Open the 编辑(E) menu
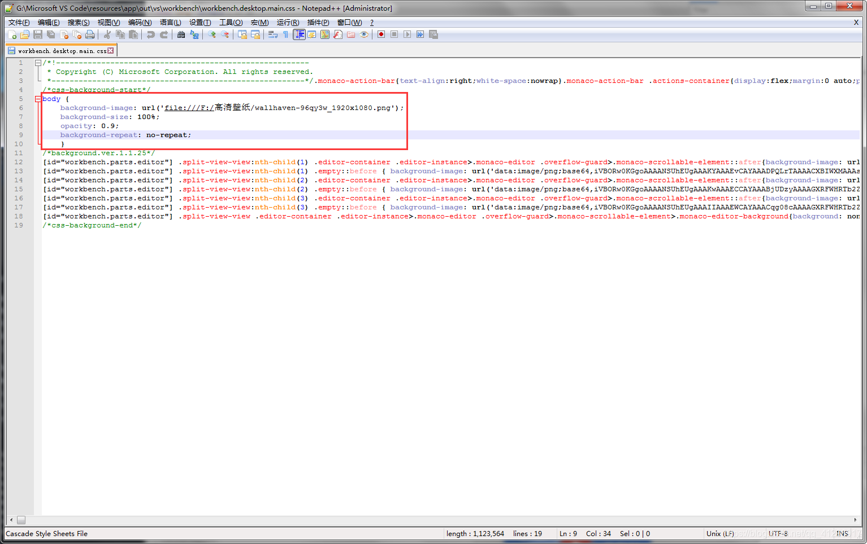Screen dimensions: 867x544 point(49,23)
